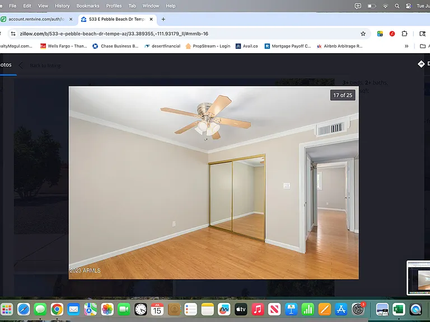Close the account.rentvine.com tab
The height and width of the screenshot is (322, 430).
[71, 19]
